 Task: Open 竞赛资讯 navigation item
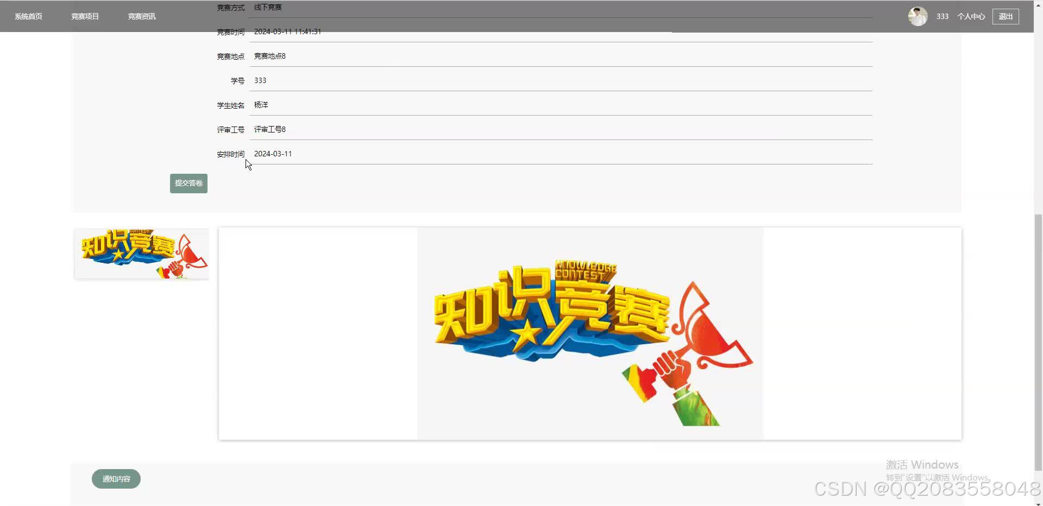tap(142, 16)
